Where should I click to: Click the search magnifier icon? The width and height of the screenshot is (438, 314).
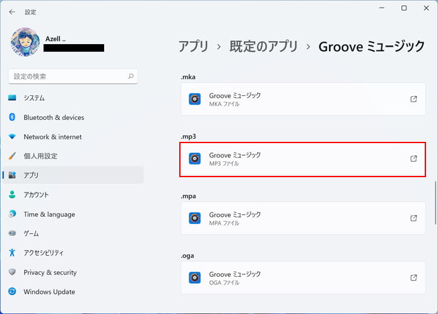tap(131, 76)
